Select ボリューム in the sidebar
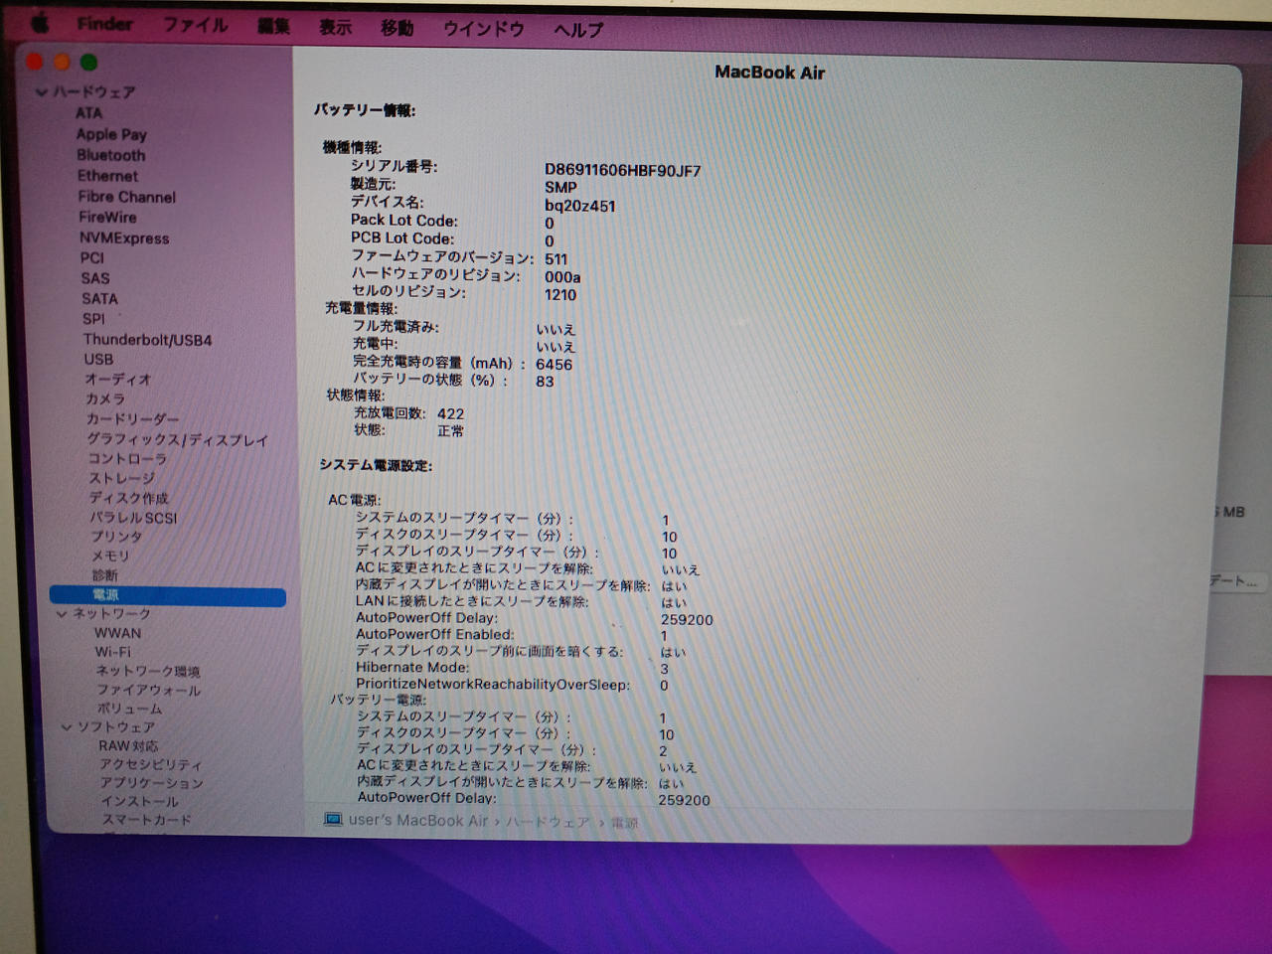Screen dimensions: 1272x954 click(129, 709)
